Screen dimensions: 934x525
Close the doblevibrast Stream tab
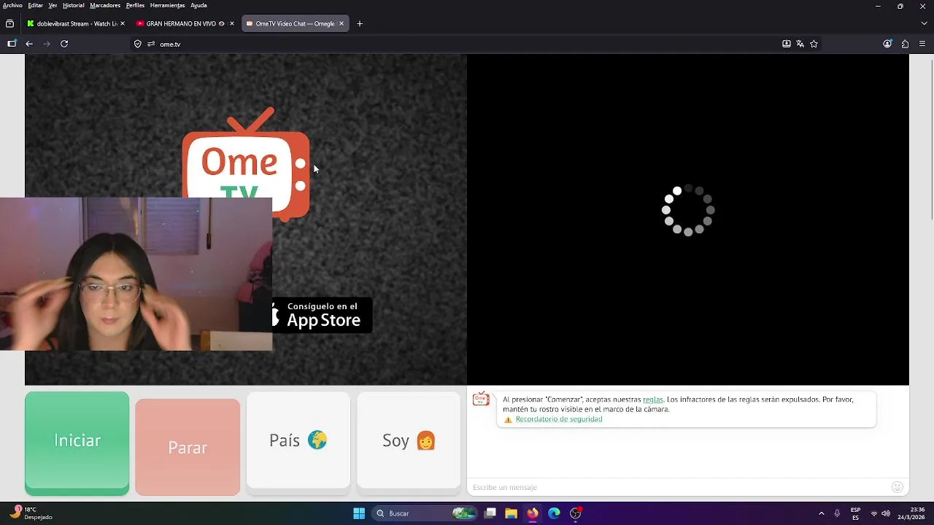(x=122, y=23)
